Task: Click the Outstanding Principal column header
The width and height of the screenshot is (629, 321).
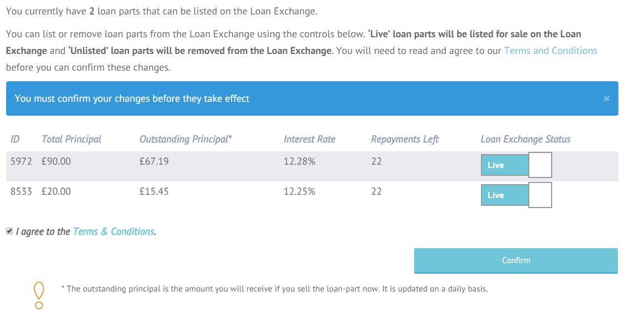Action: tap(186, 139)
